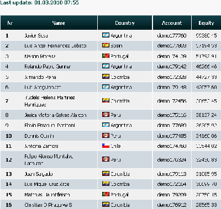Click the Portugal flag in row 15
This screenshot has height=209, width=221.
(x=106, y=194)
